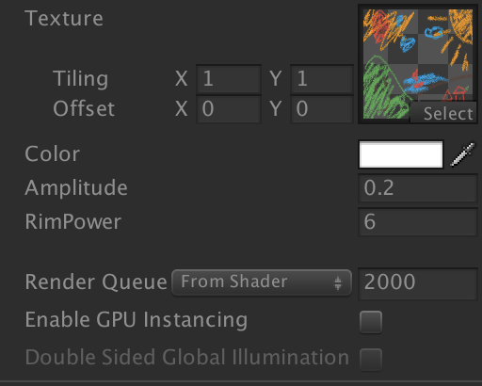Open the crayon drawing texture thumbnail
Image resolution: width=482 pixels, height=386 pixels.
click(418, 64)
